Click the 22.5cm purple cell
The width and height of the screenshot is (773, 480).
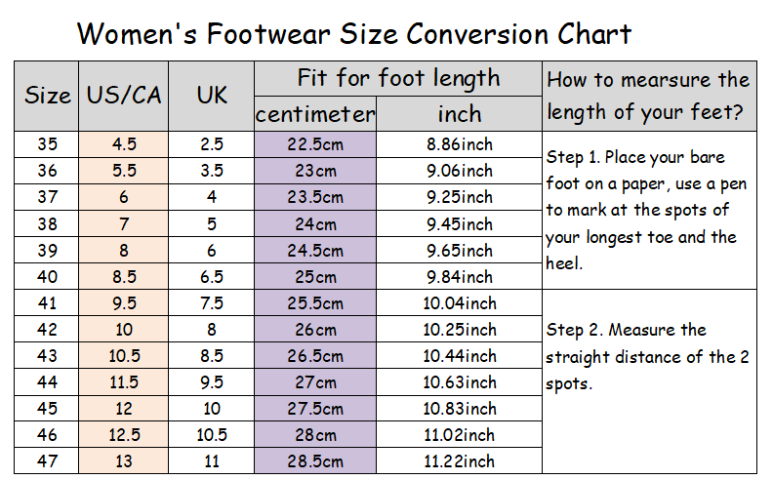pos(315,144)
